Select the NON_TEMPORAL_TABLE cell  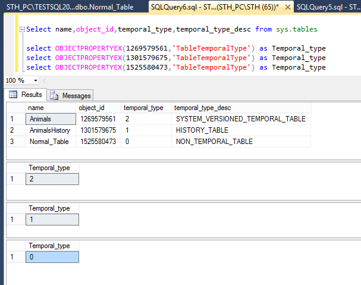click(241, 142)
